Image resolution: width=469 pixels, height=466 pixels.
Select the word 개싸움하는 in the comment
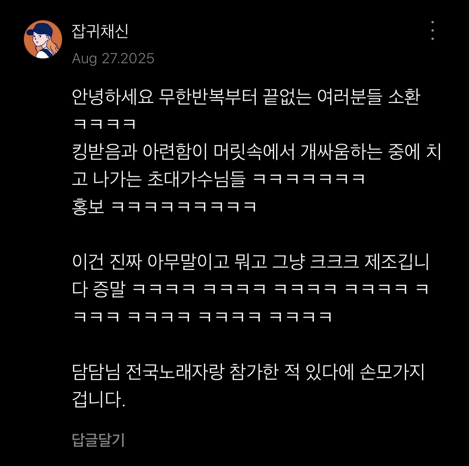pos(341,152)
